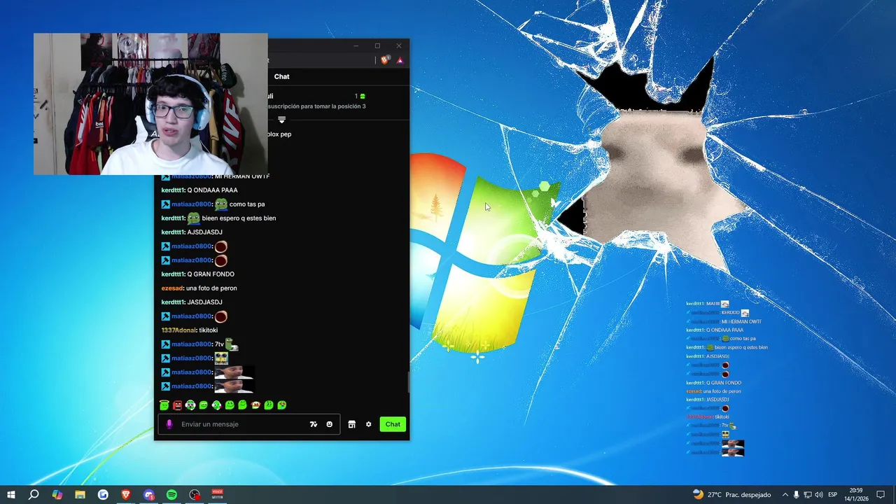Click the Brave shield icon in chat window
This screenshot has width=896, height=504.
pos(384,60)
